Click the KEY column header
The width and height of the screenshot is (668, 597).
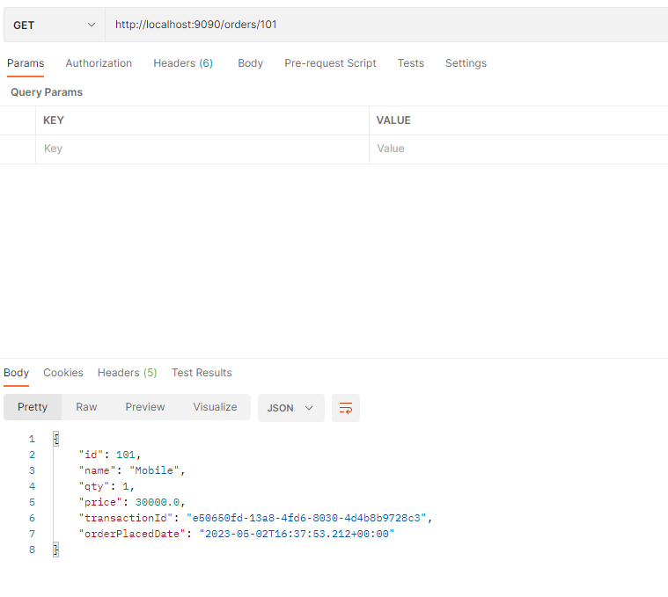coord(54,120)
